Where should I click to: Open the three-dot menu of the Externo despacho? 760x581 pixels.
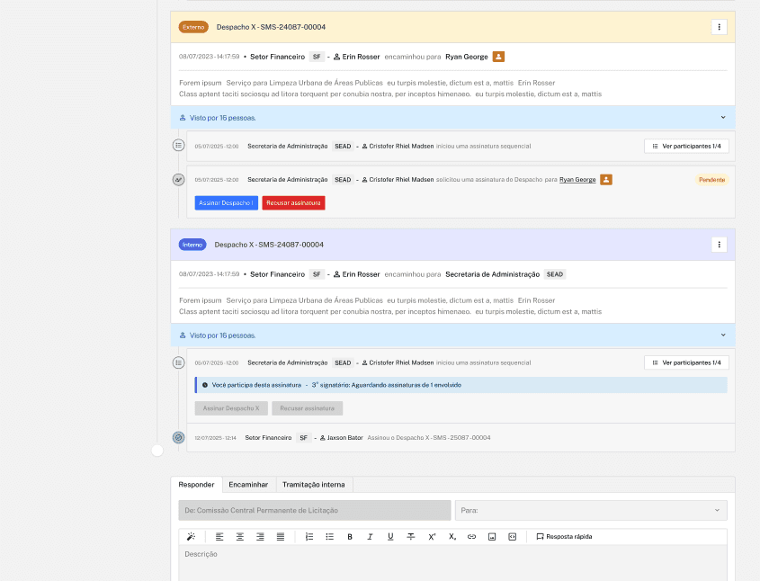[719, 27]
